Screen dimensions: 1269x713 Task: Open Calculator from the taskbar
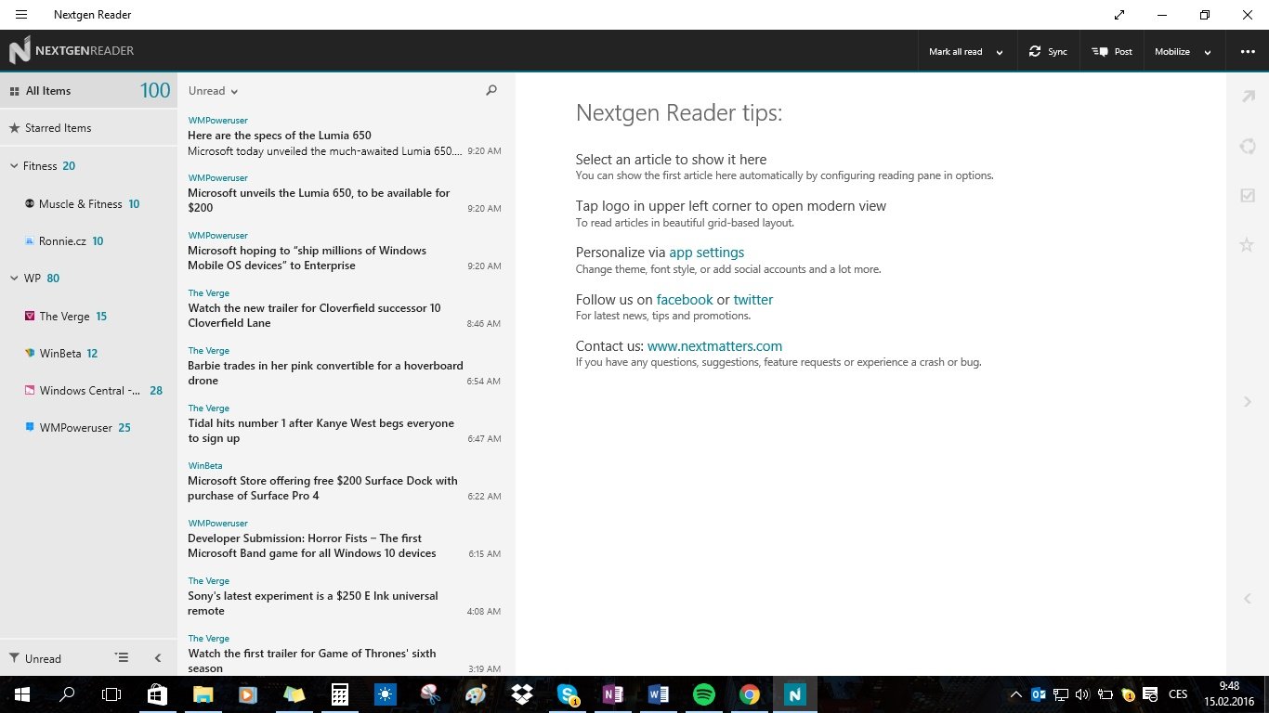click(339, 694)
